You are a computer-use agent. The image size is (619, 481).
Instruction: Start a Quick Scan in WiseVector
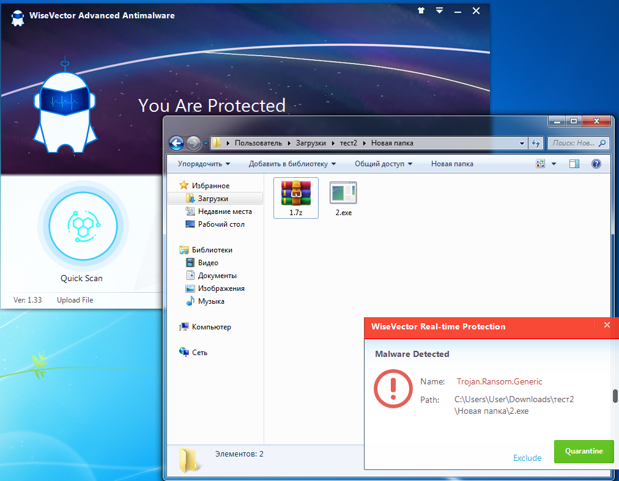click(x=83, y=226)
